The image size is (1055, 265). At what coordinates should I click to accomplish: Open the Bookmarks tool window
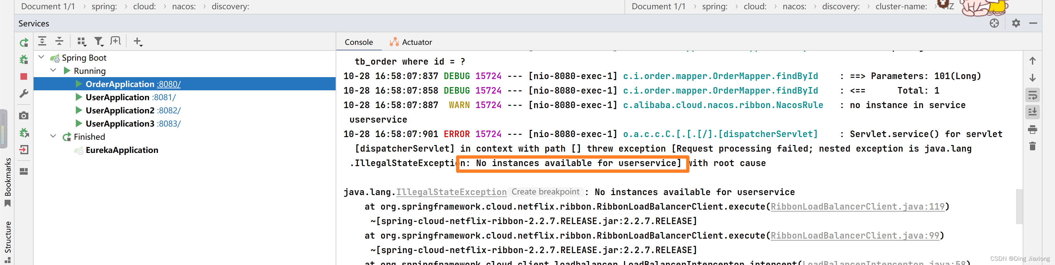7,182
